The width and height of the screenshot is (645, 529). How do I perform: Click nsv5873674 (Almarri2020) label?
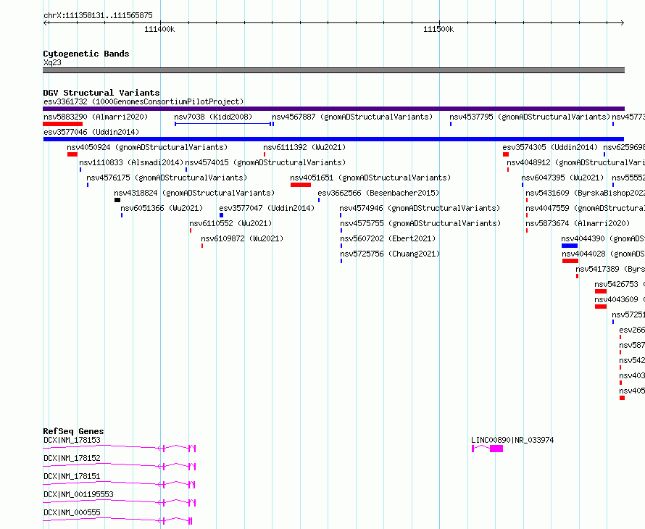coord(578,223)
